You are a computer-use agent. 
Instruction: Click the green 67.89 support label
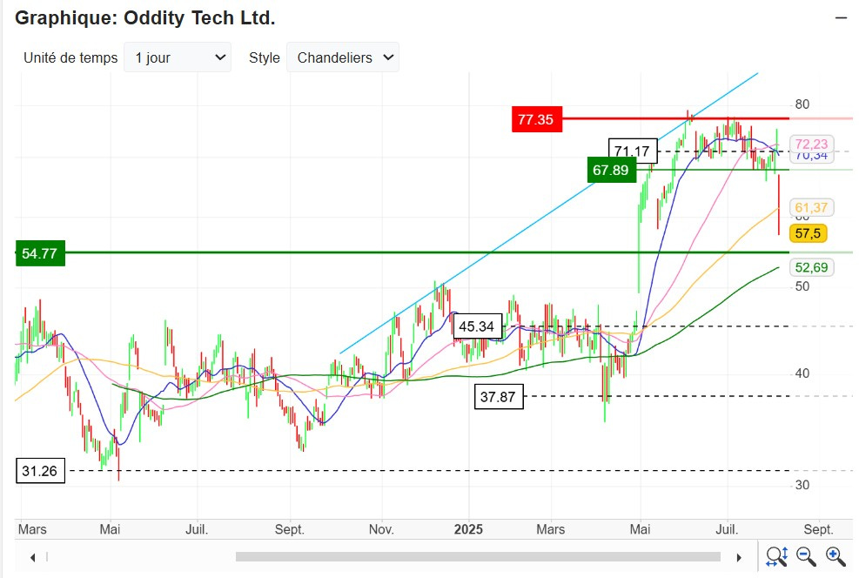(611, 170)
